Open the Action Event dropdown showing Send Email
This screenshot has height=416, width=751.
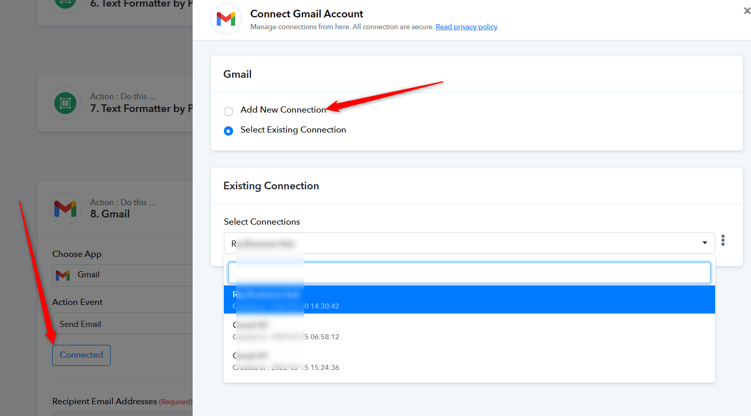point(122,324)
